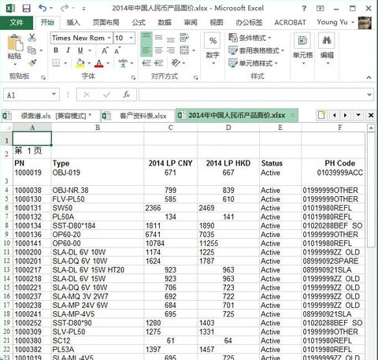Viewport: 378px width, 360px height.
Task: Click the previous document tab arrow
Action: [x=334, y=115]
